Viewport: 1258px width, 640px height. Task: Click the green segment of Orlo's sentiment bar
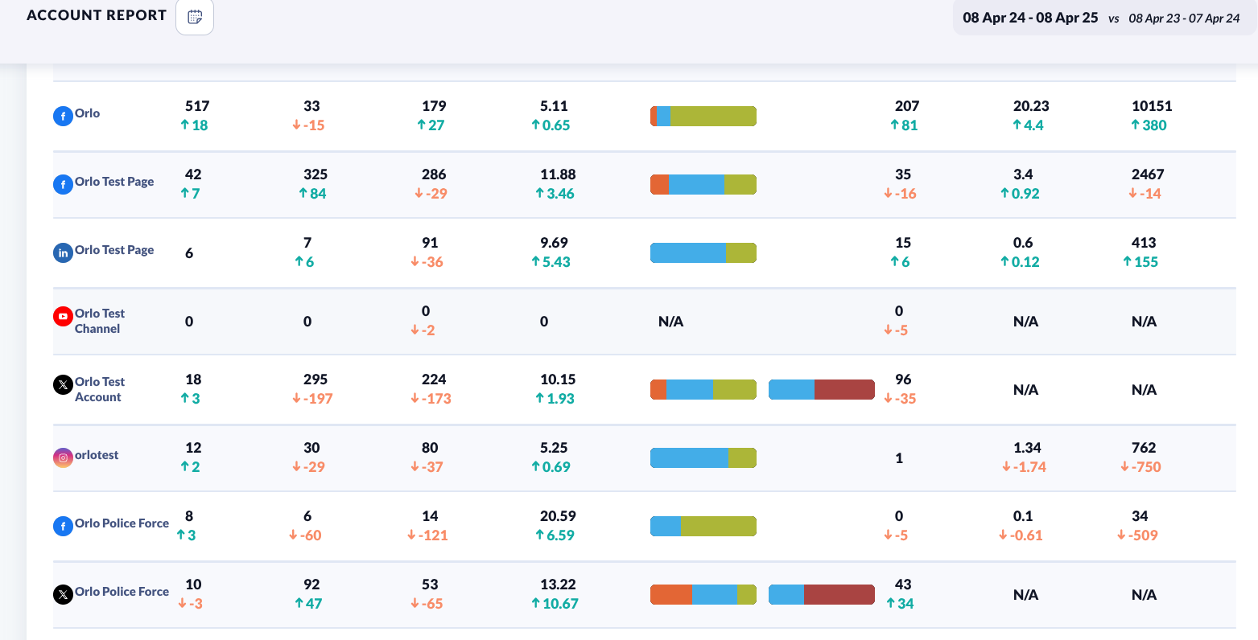(x=713, y=117)
